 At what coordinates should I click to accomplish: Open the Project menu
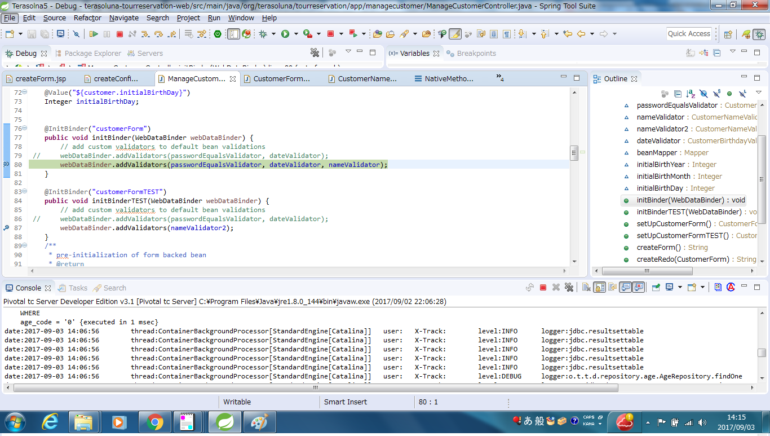click(x=188, y=18)
